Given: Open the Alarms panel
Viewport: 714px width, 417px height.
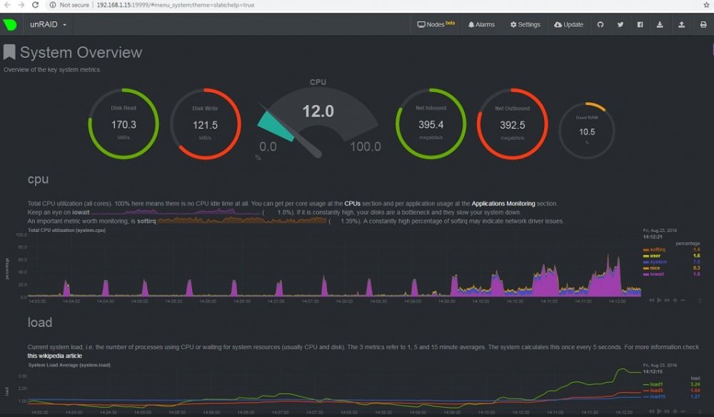Looking at the screenshot, I should 481,24.
